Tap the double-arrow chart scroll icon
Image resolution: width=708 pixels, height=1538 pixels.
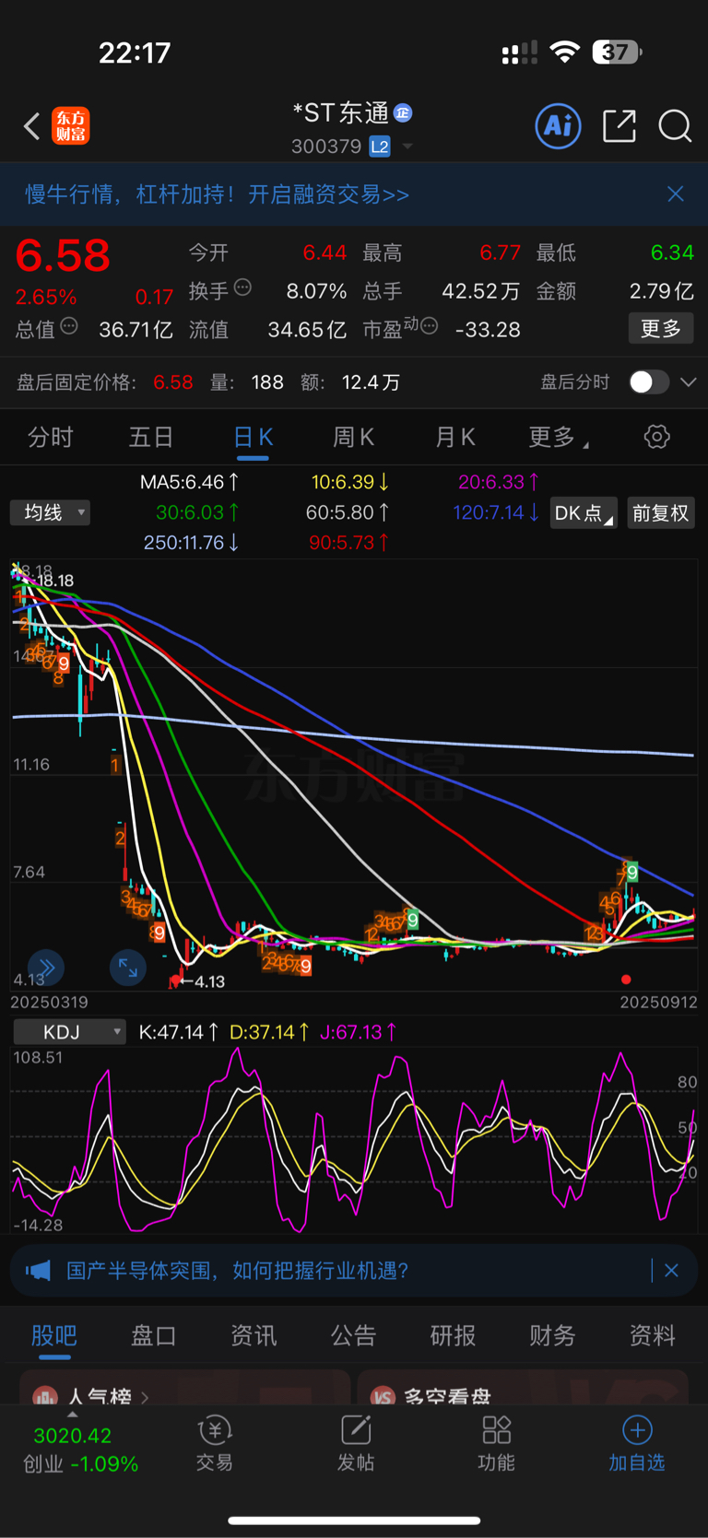(x=46, y=968)
